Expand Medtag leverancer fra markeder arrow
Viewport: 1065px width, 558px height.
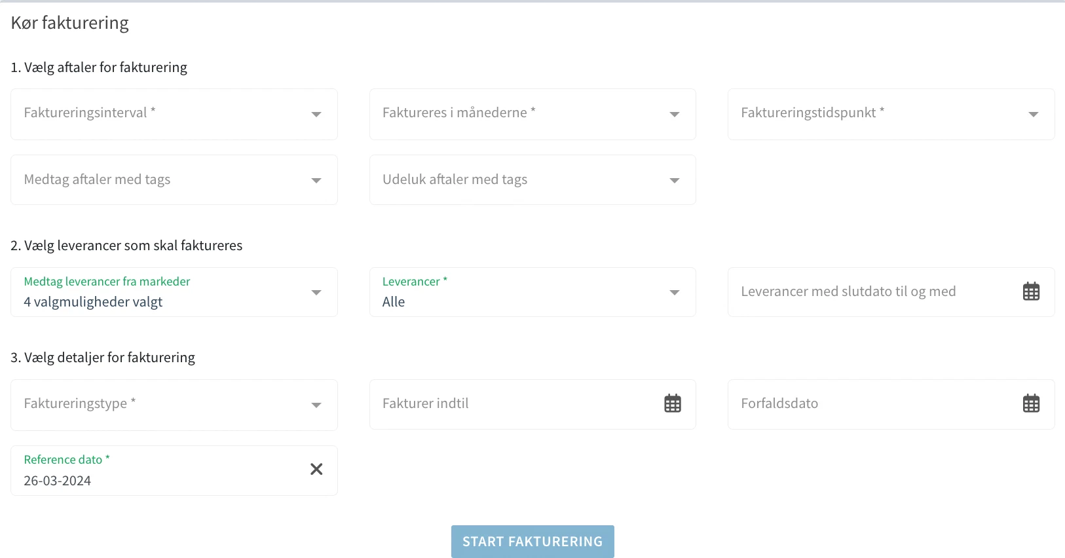pos(316,292)
